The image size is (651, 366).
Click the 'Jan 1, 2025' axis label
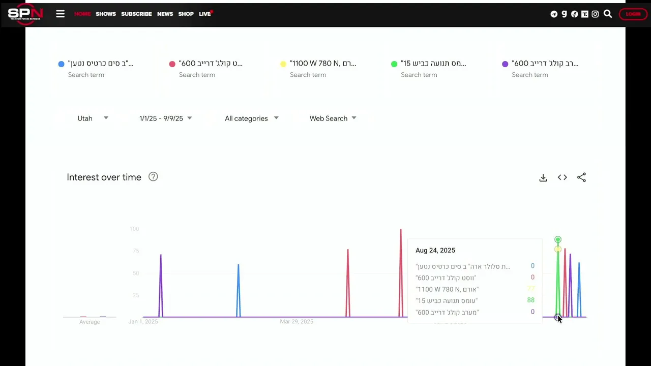click(x=143, y=322)
